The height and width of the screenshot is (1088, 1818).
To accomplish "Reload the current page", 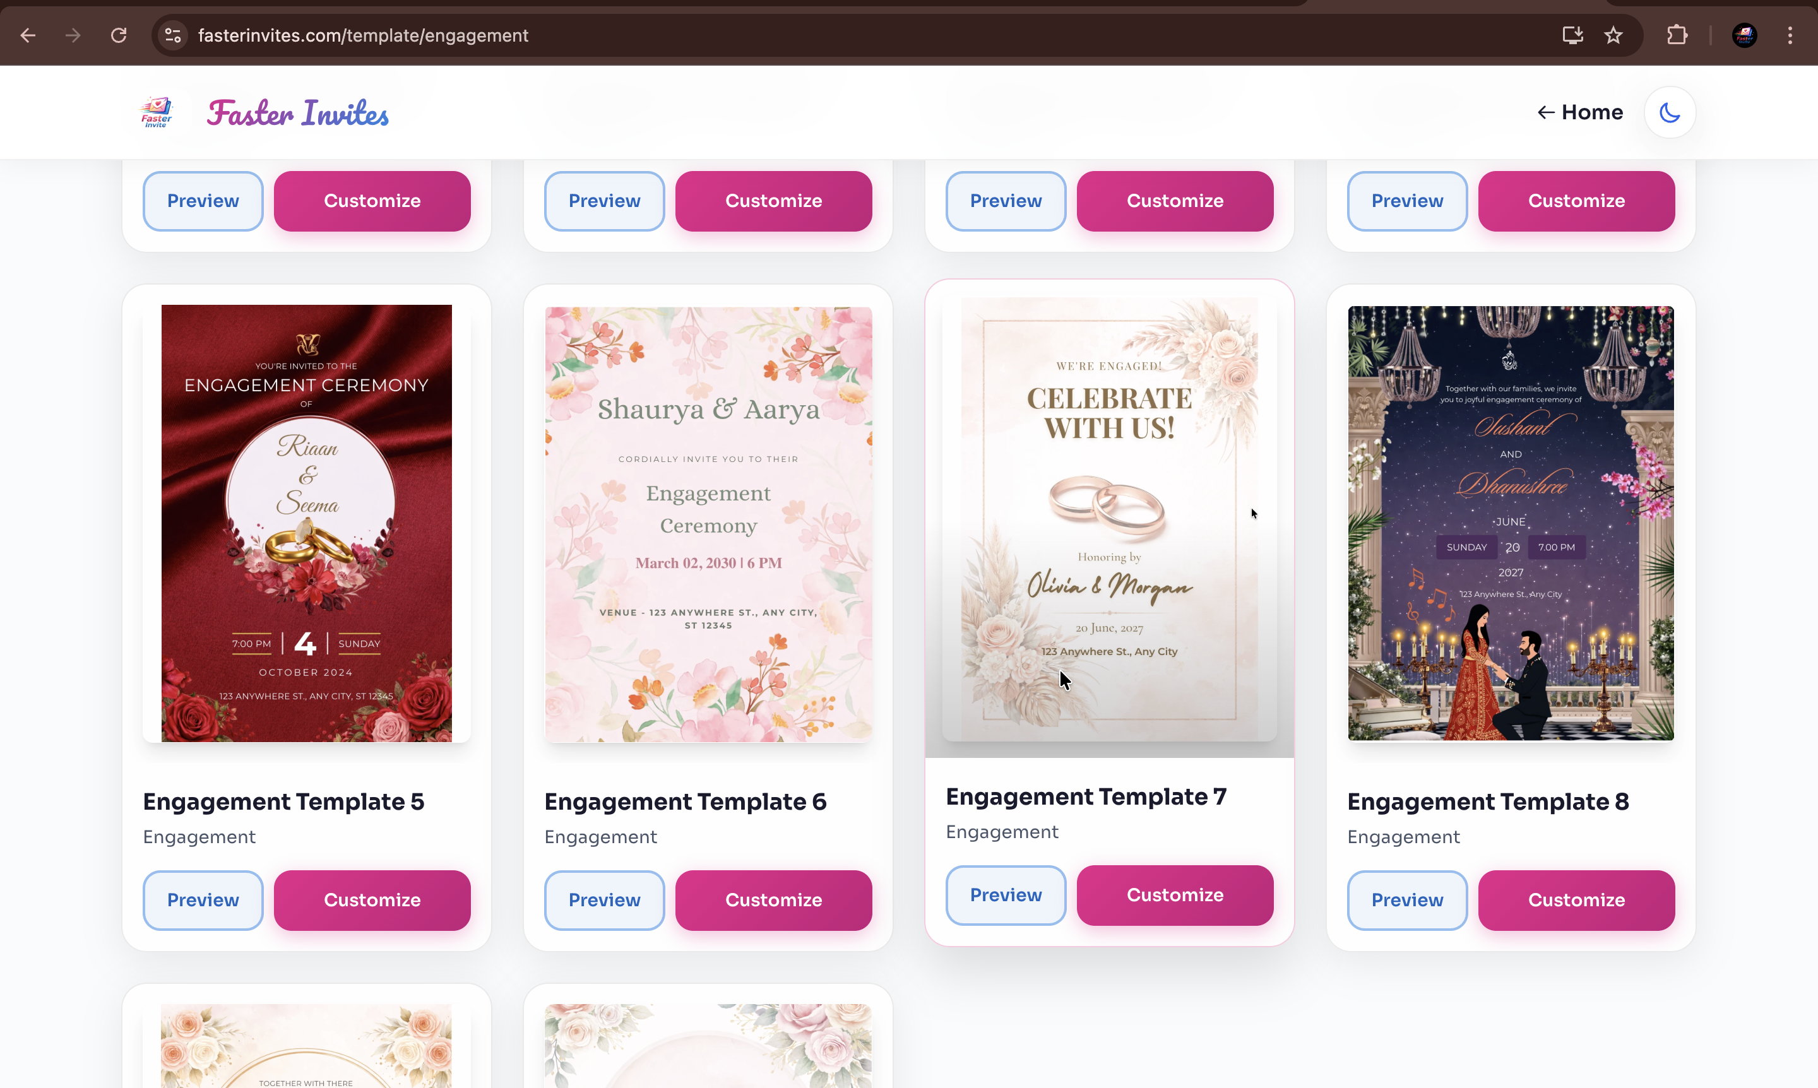I will coord(118,35).
